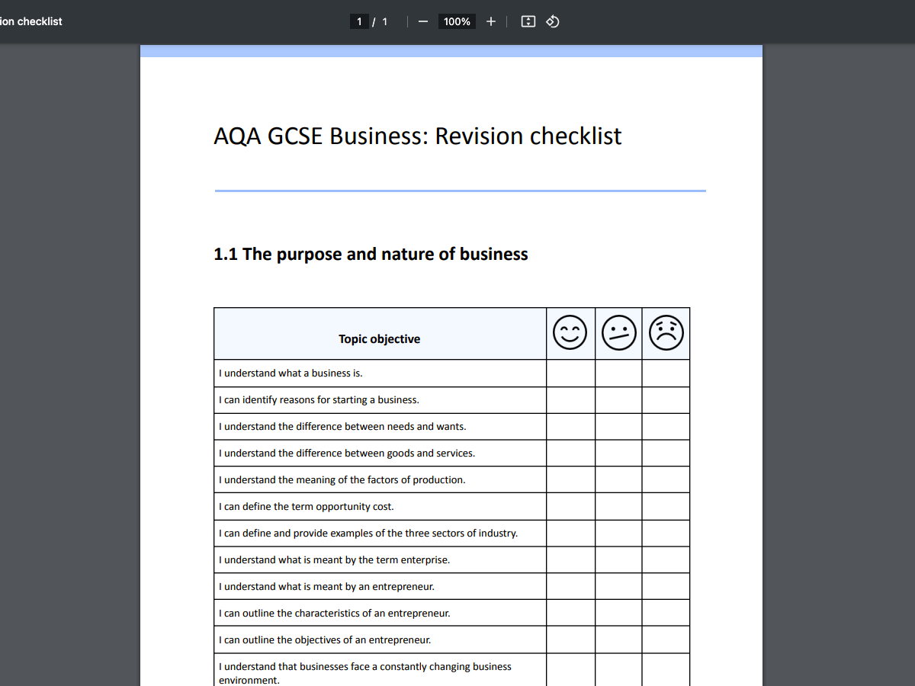Click the total page count '/ 1'

pos(380,21)
